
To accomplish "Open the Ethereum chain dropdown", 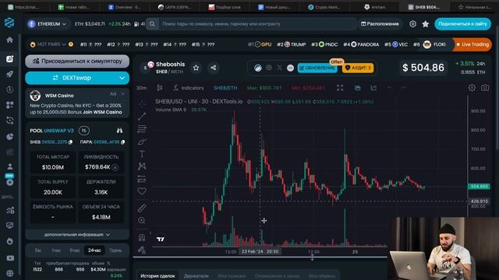I will pos(48,24).
